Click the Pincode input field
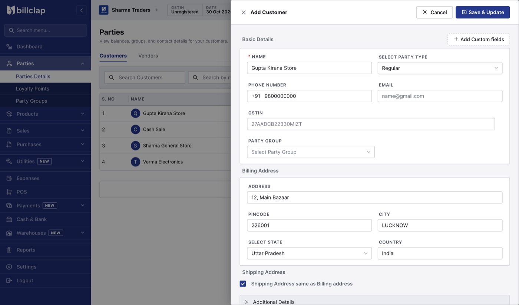The height and width of the screenshot is (305, 519). click(309, 225)
